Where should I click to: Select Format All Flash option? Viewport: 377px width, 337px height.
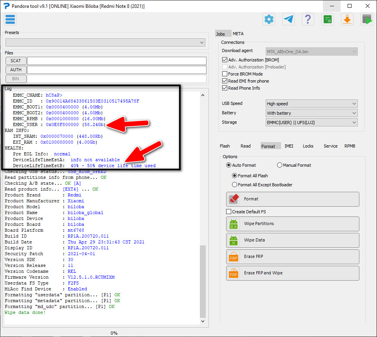pyautogui.click(x=234, y=176)
